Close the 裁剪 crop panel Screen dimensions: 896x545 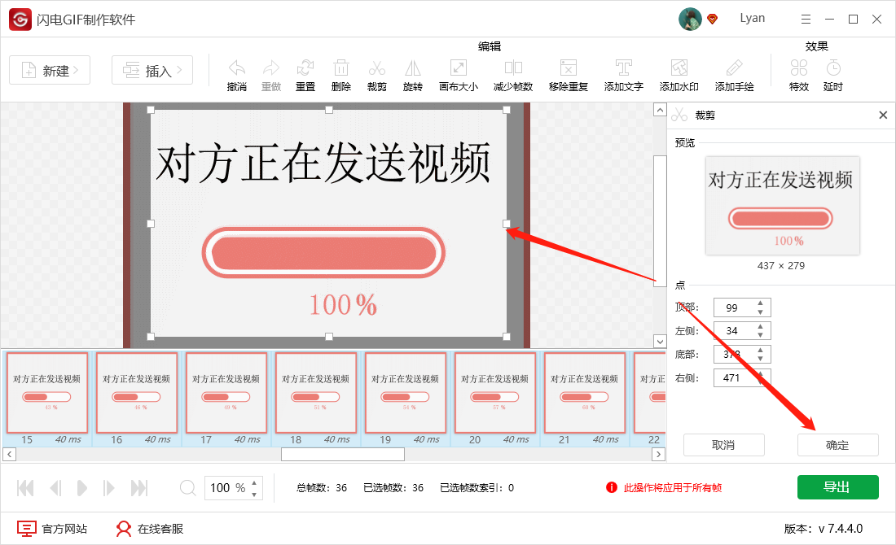click(x=883, y=115)
